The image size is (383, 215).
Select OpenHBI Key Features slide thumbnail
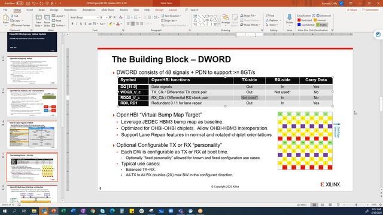click(x=32, y=102)
